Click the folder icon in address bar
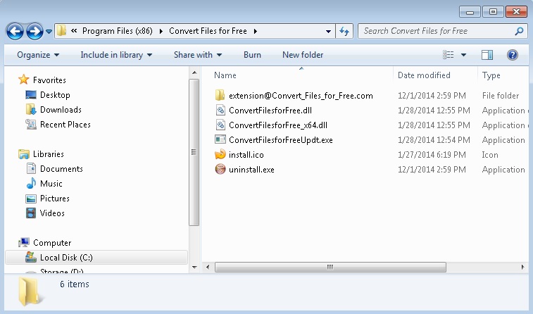Image resolution: width=533 pixels, height=314 pixels. click(61, 31)
